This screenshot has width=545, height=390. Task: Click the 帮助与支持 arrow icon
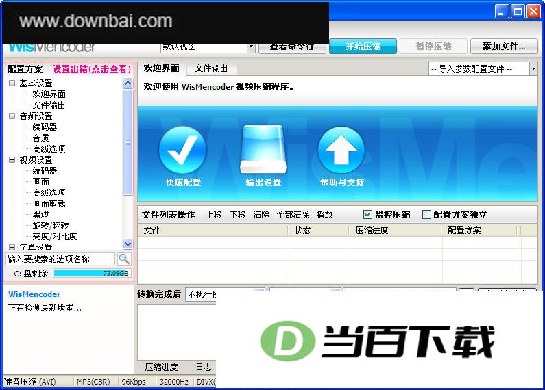click(x=341, y=150)
